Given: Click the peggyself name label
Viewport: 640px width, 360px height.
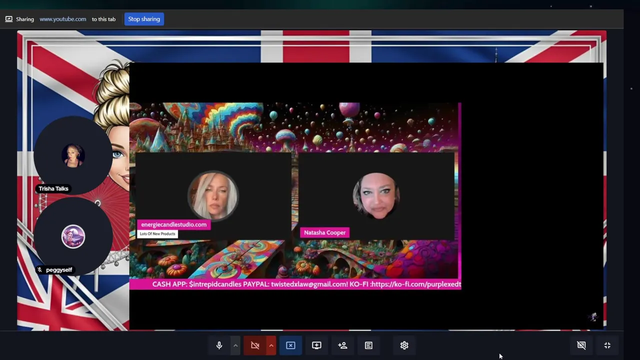Looking at the screenshot, I should [59, 270].
